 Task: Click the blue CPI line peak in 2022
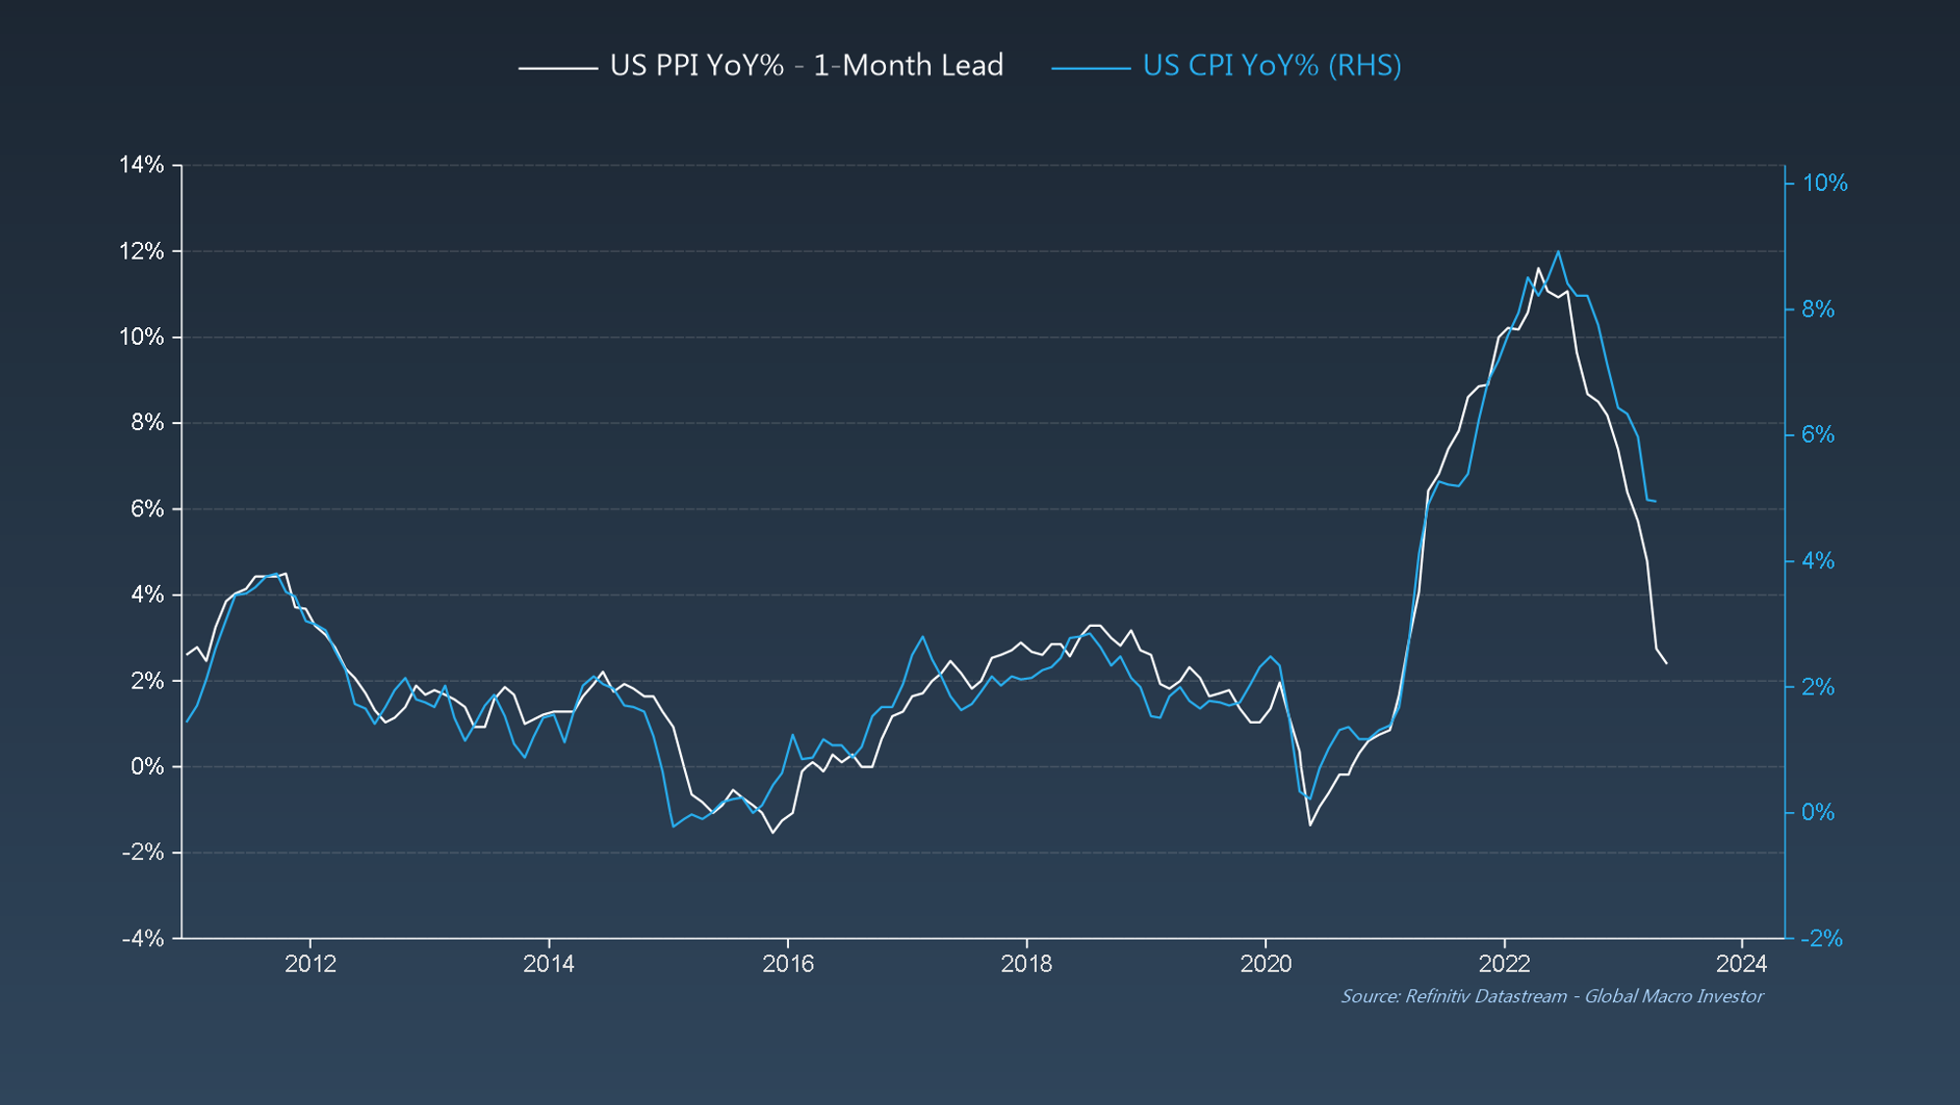[1558, 252]
